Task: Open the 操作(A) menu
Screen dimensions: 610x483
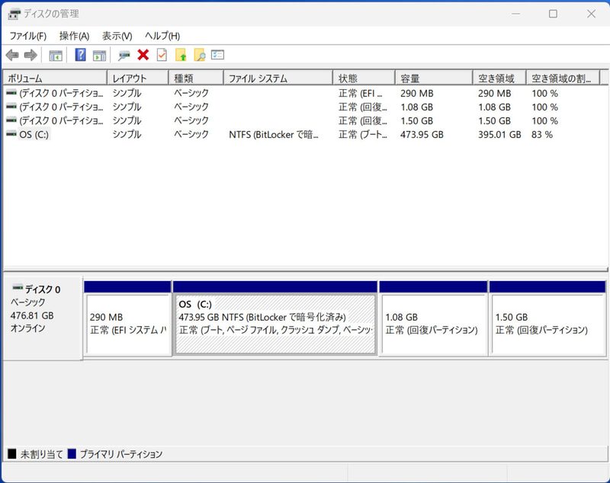Action: 74,36
